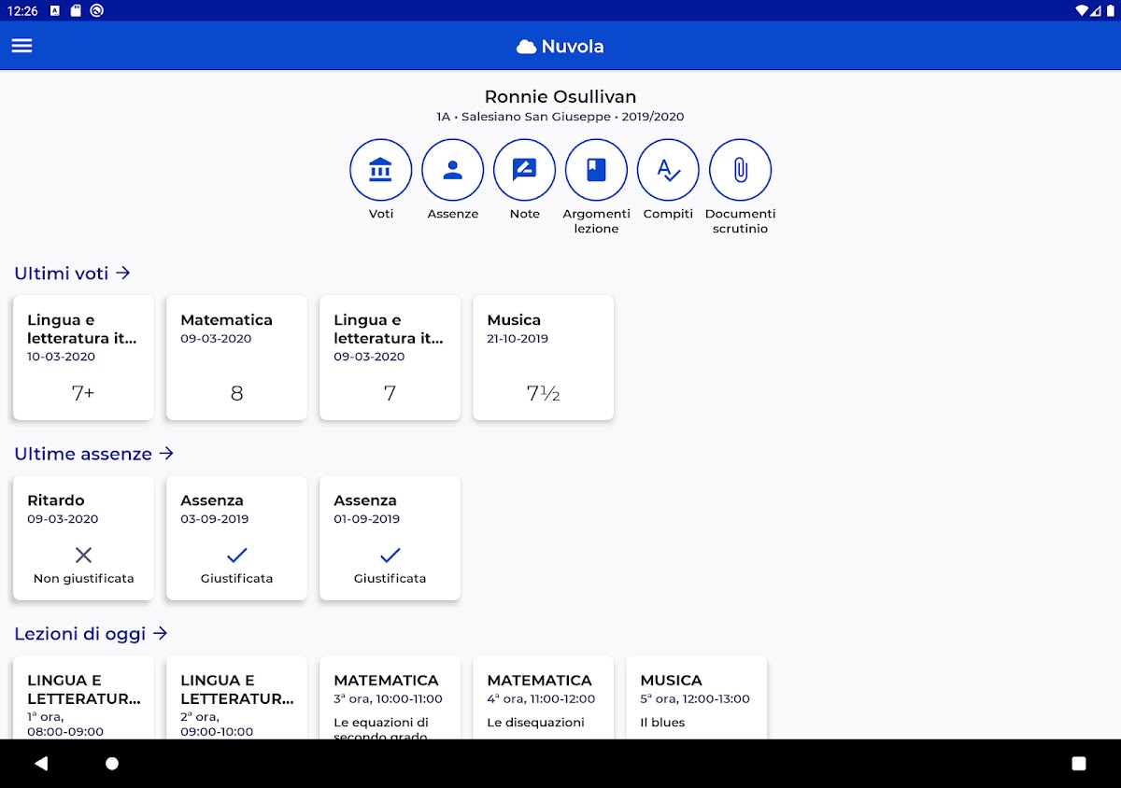Screen dimensions: 1121x788
Task: Tap student name Ronnie Osullivan
Action: 560,97
